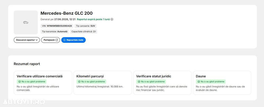The width and height of the screenshot is (264, 107).
Task: Click the Capacitate cilindrică tag
Action: pos(84,31)
